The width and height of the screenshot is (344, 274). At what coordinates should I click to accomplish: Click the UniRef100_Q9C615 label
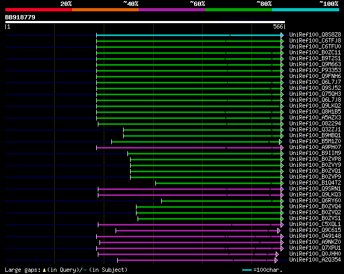coord(315,230)
